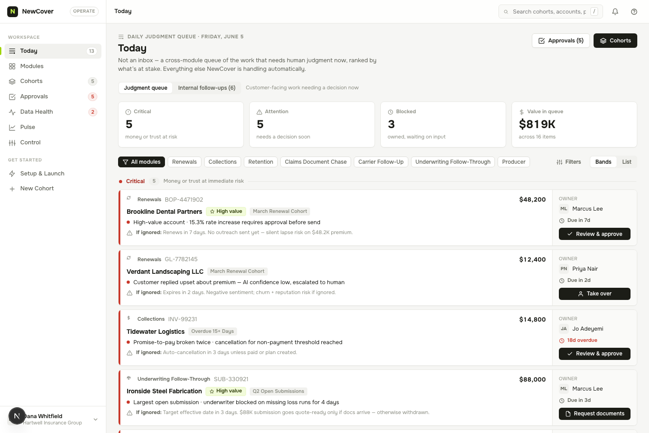Click the $88,000 amount

click(x=532, y=380)
